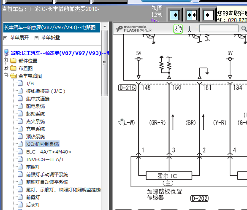
Task: Open the 前照灯 page
Action: click(x=33, y=167)
